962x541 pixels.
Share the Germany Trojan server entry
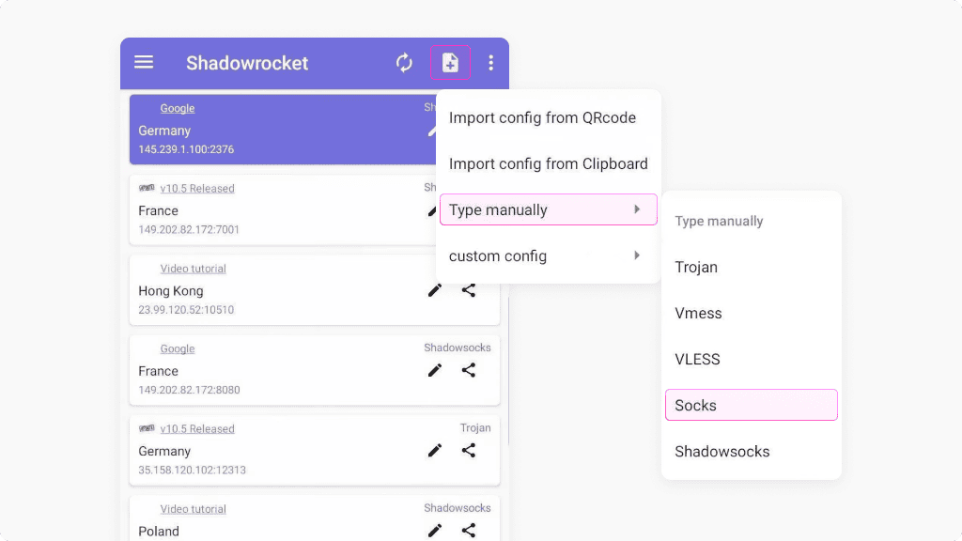coord(469,451)
